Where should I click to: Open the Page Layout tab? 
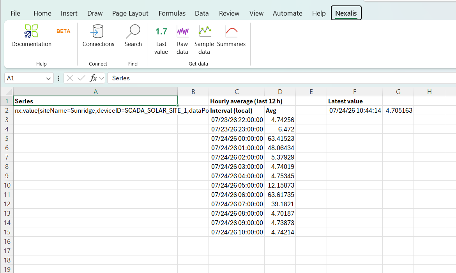pyautogui.click(x=130, y=13)
